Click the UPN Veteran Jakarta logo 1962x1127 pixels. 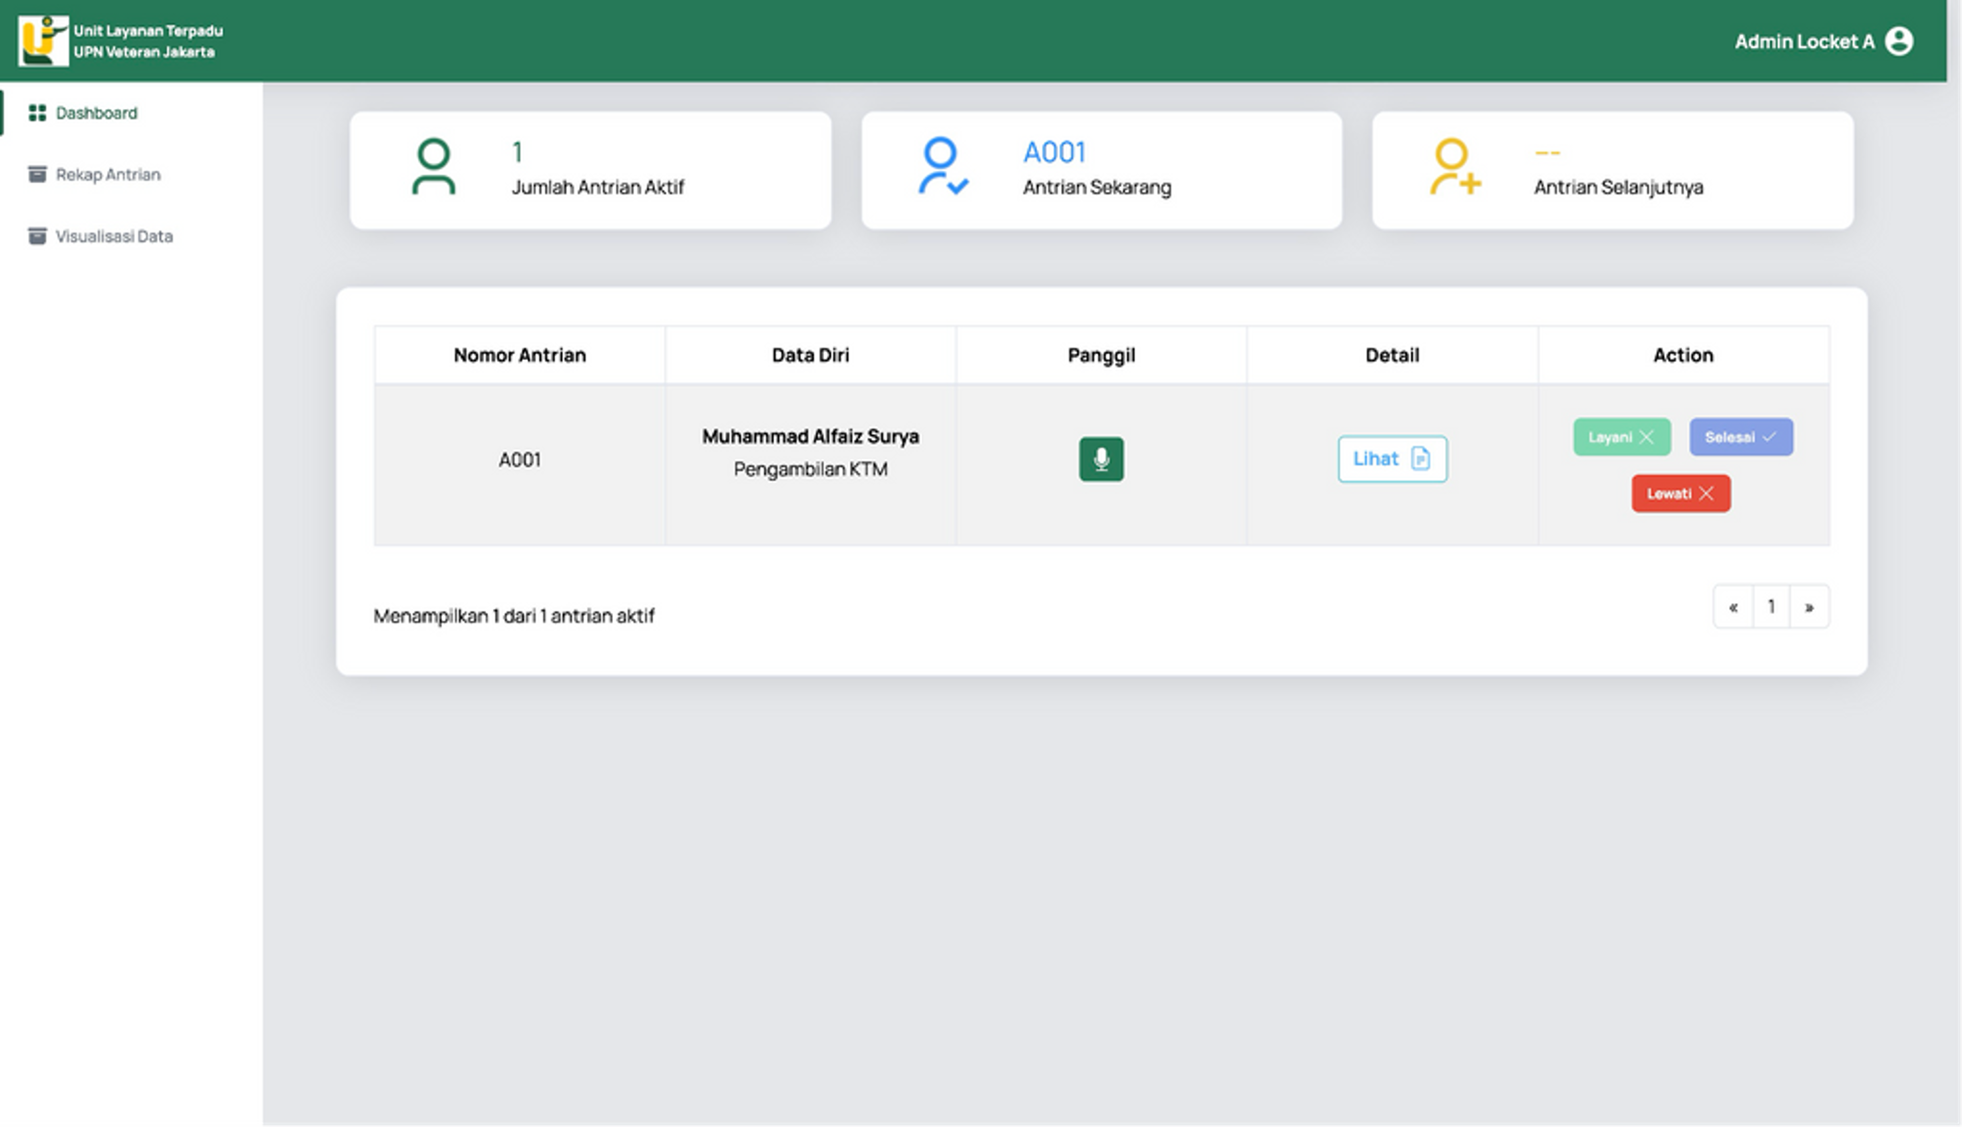pyautogui.click(x=43, y=41)
